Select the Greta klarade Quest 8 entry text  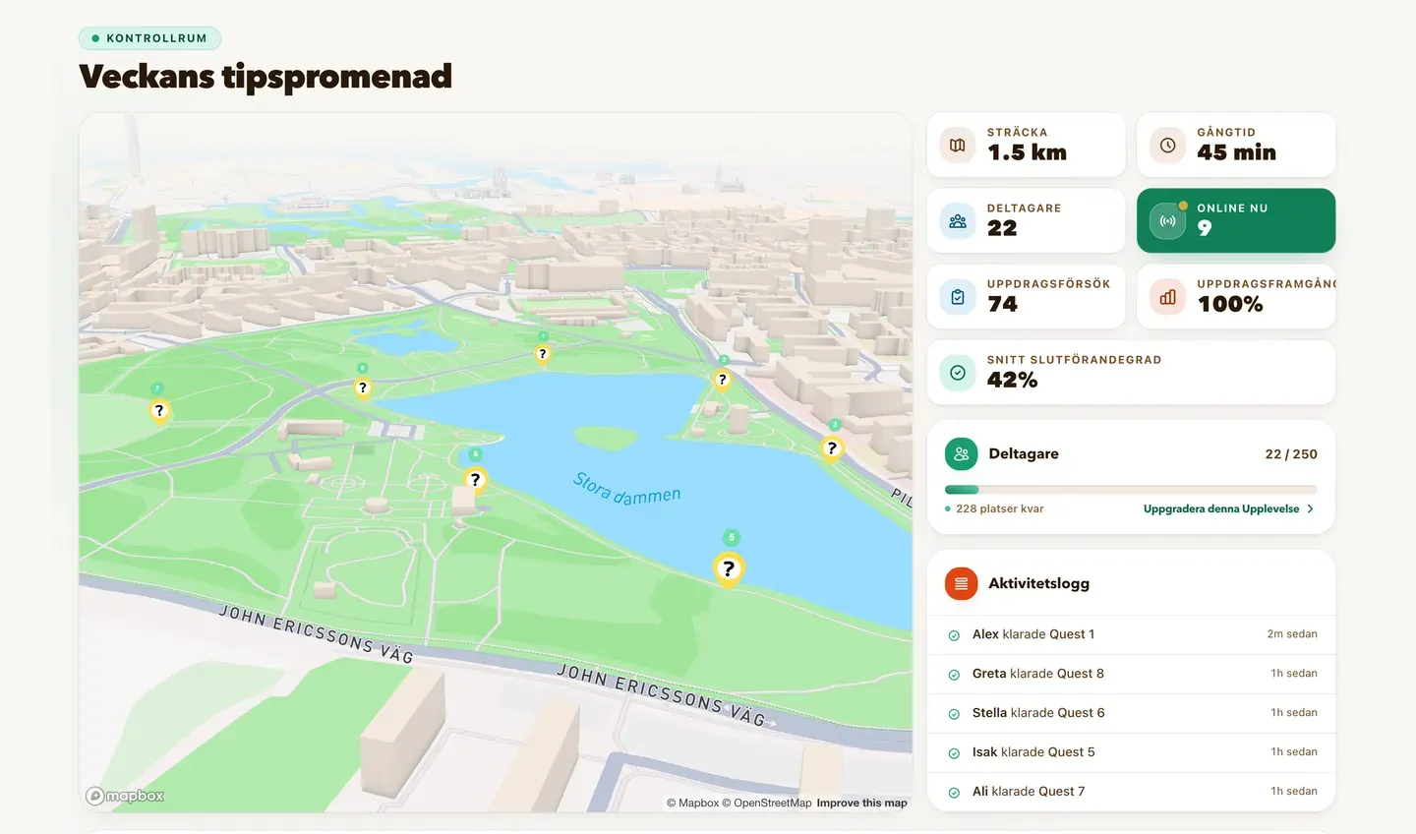1038,674
